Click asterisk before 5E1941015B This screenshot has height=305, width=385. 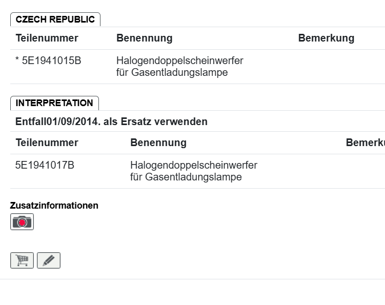(17, 59)
